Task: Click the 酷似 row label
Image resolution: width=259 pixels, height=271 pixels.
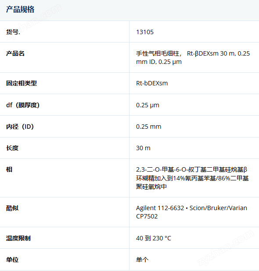Action: click(x=12, y=208)
